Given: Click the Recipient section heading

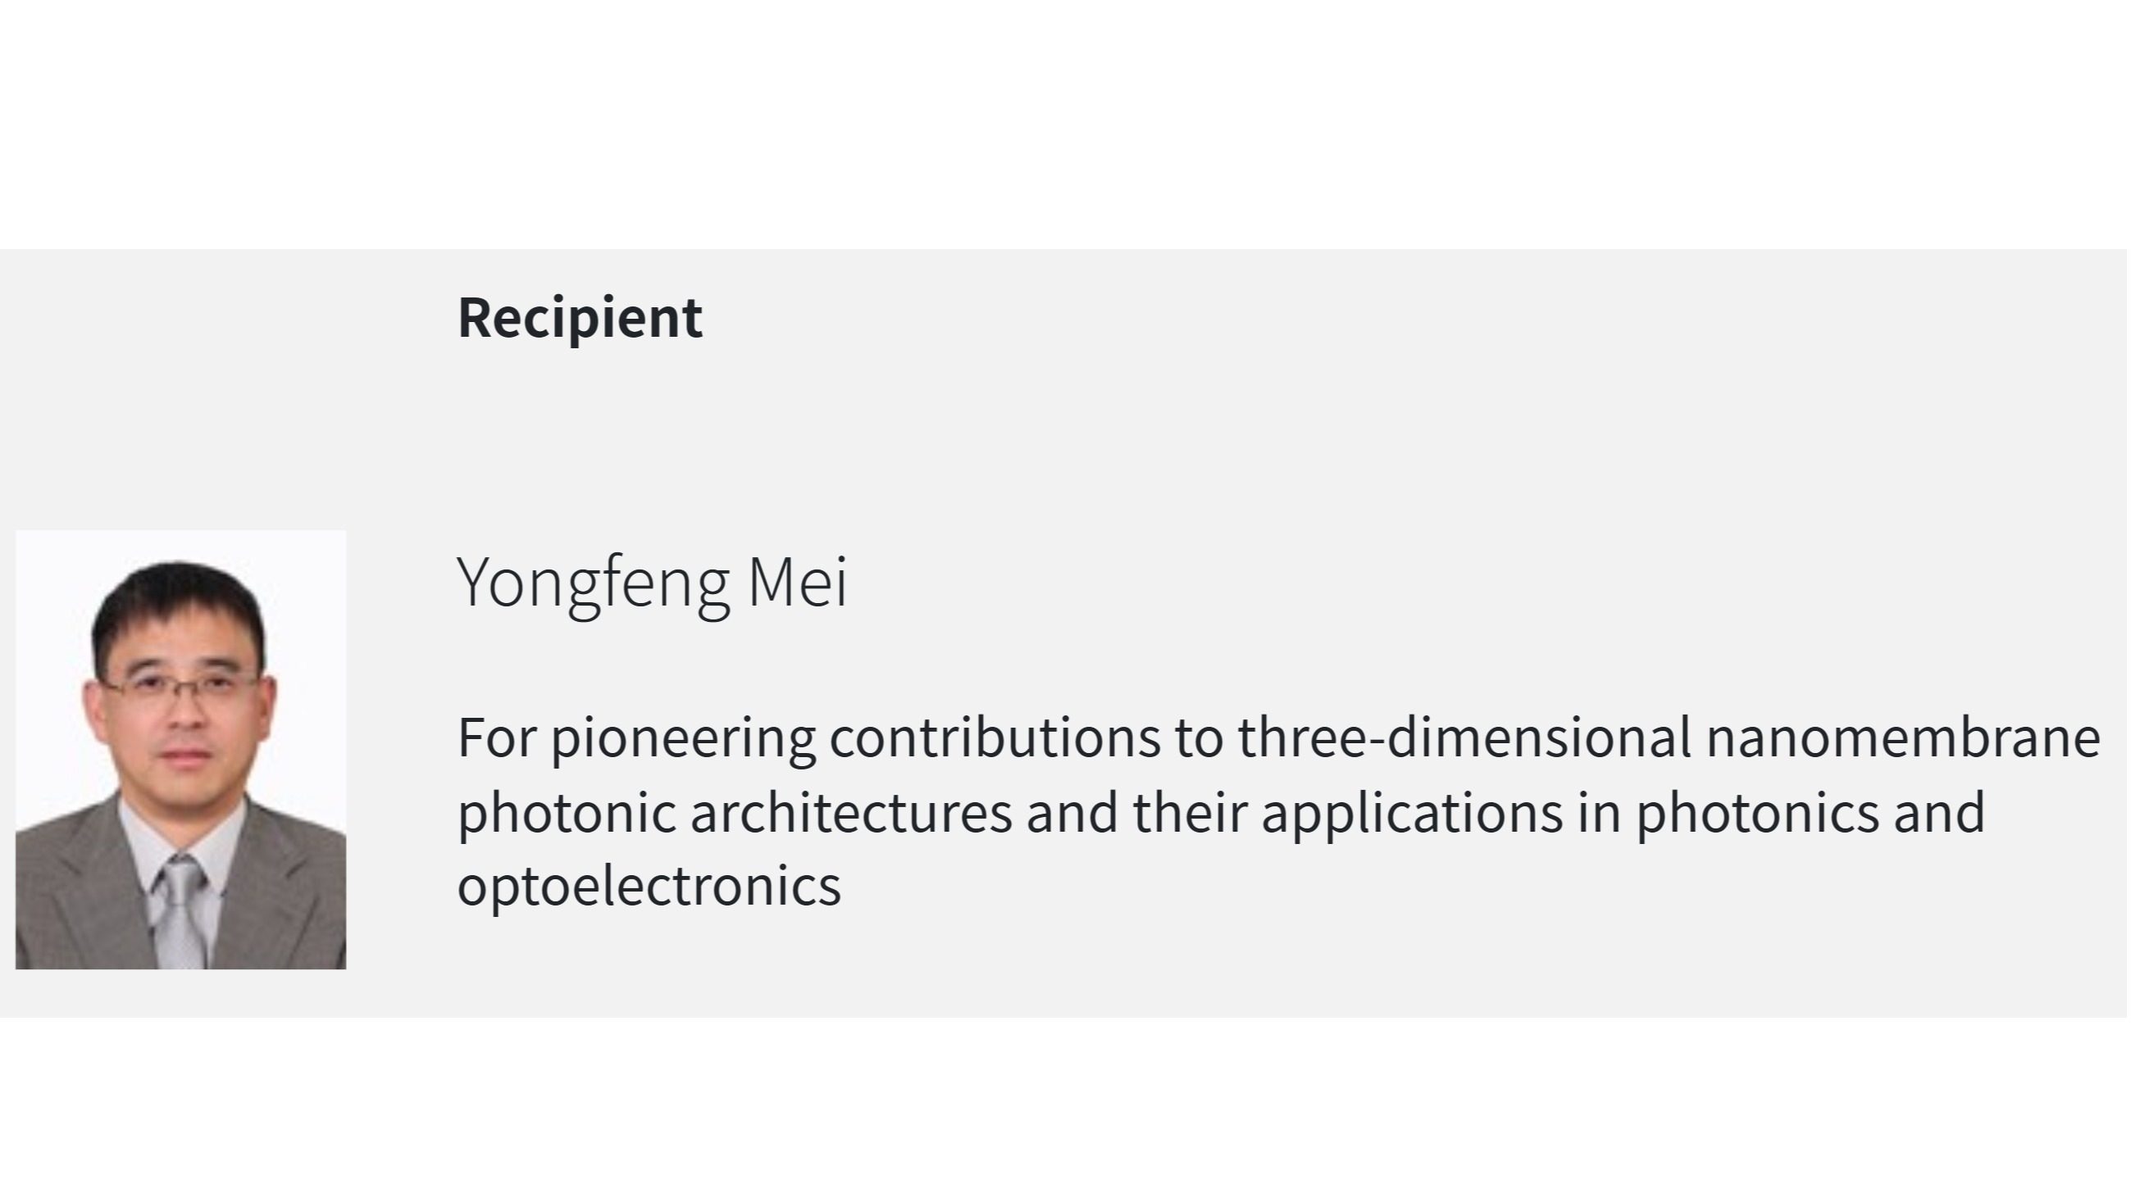Looking at the screenshot, I should point(580,317).
